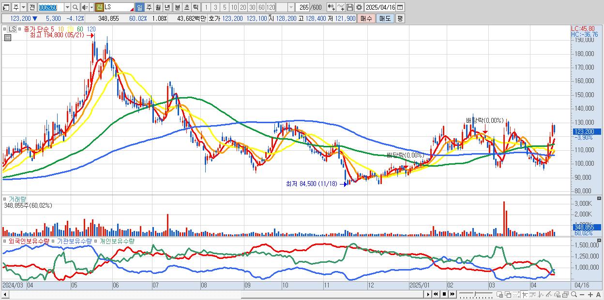Click the play button on bottom toolbar
The image size is (604, 300).
(428, 294)
